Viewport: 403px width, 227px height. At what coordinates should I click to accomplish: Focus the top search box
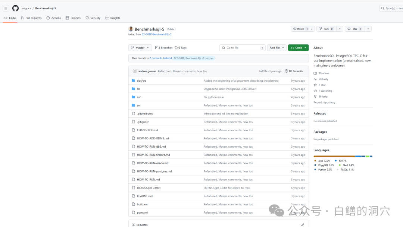click(391, 8)
